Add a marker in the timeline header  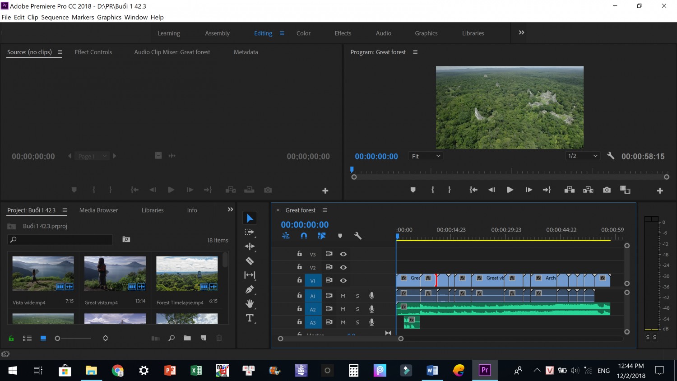(x=340, y=236)
